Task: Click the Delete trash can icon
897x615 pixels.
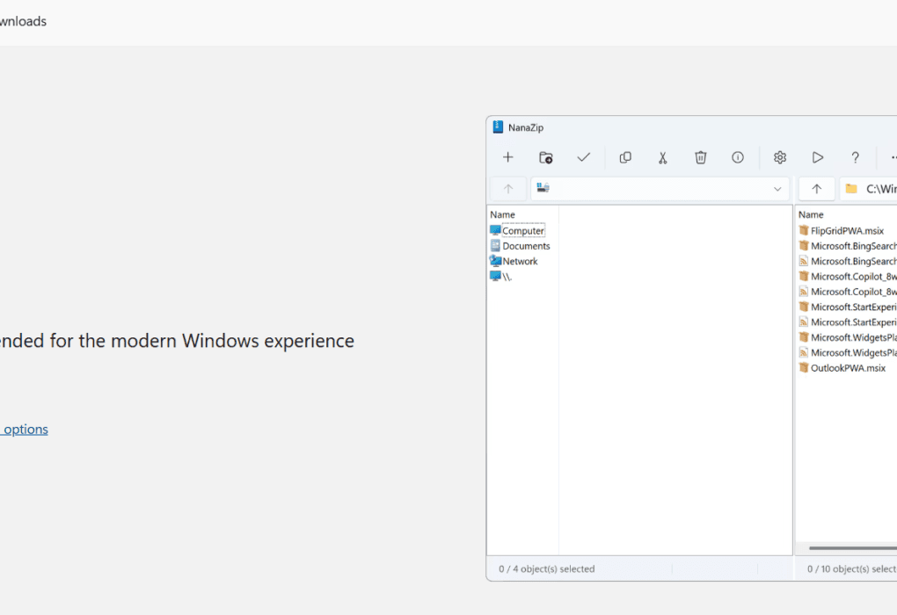Action: 701,157
